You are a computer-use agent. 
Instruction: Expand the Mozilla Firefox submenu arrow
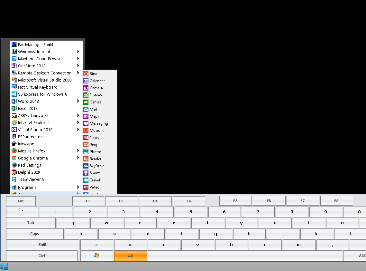[x=78, y=151]
